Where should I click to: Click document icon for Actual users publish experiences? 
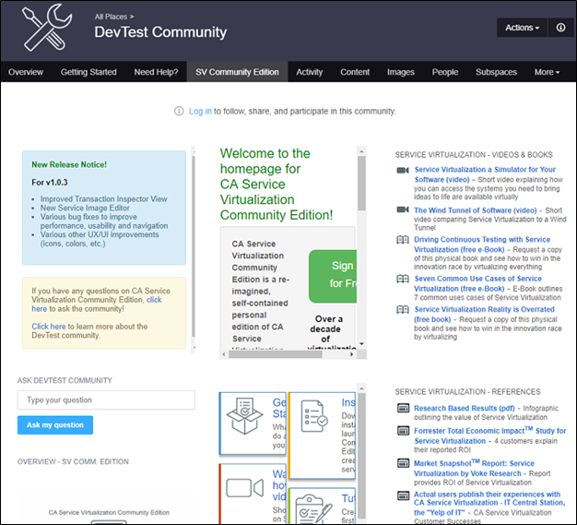coord(404,495)
